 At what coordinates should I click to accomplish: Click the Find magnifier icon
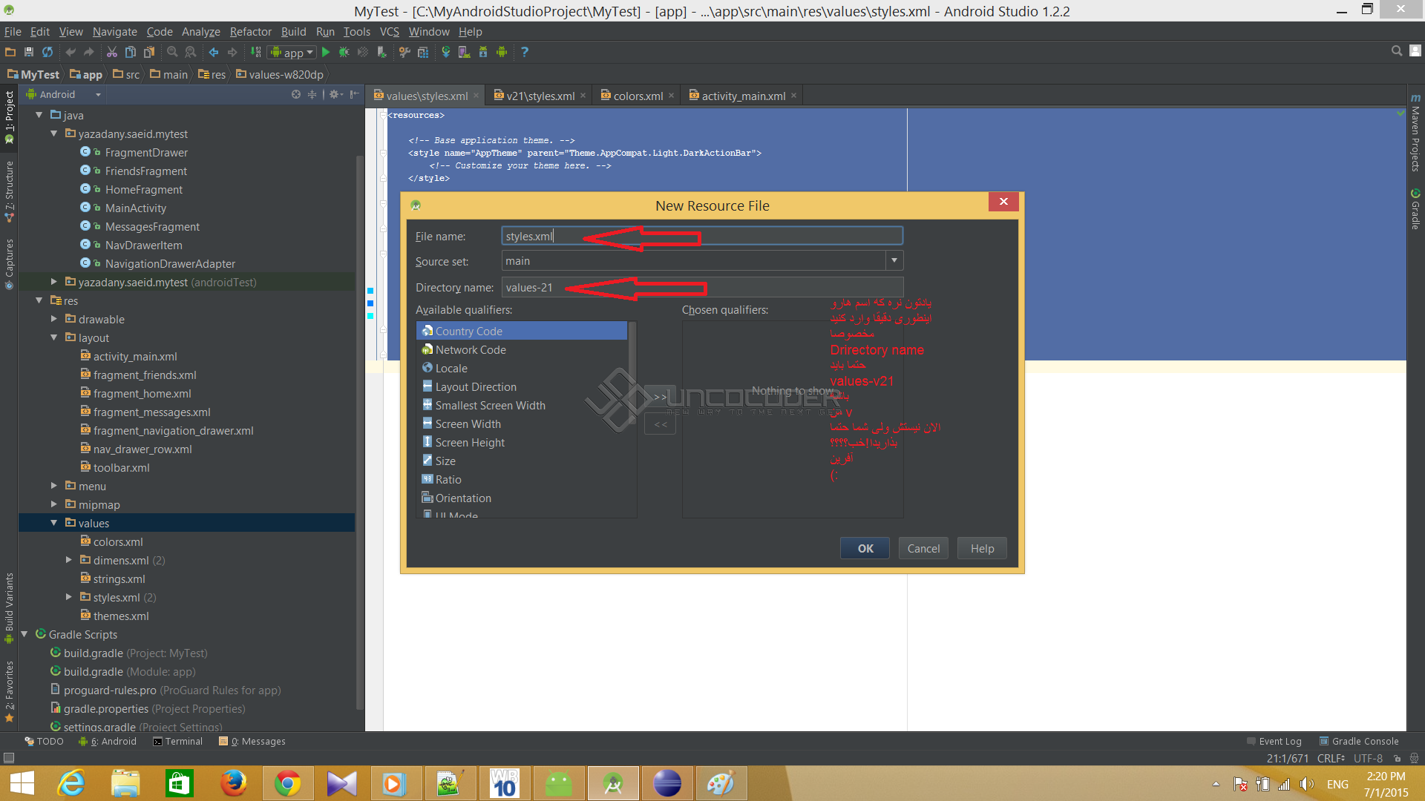coord(172,52)
